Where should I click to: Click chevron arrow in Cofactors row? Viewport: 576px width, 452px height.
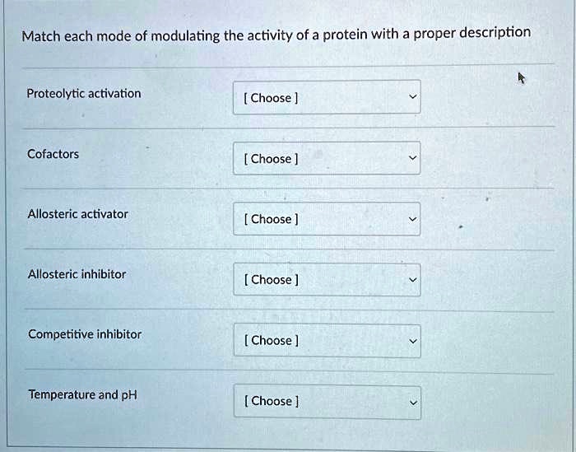point(413,158)
